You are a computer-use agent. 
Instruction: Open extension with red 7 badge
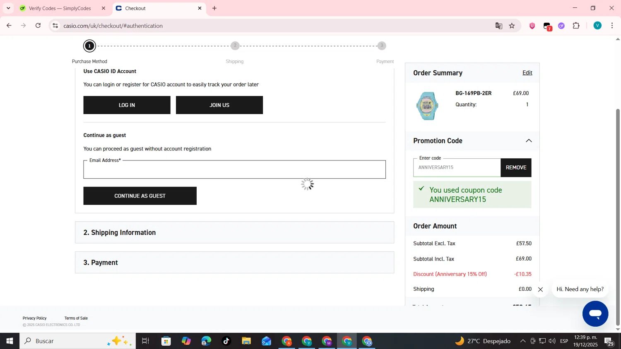547,26
